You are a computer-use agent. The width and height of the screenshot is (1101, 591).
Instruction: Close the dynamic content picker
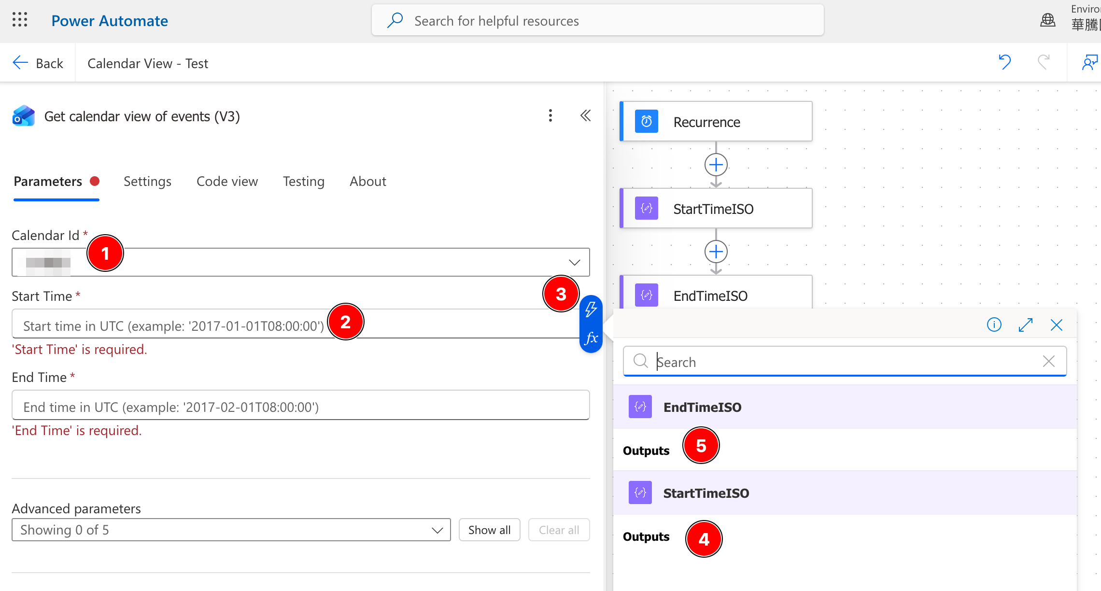click(1057, 325)
